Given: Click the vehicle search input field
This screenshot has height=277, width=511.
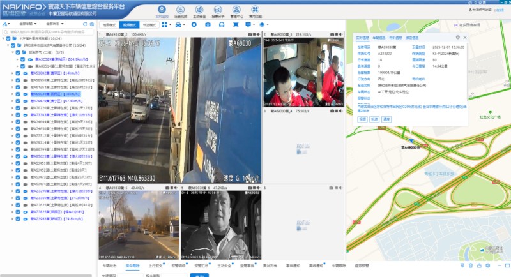Looking at the screenshot, I should click(x=51, y=31).
